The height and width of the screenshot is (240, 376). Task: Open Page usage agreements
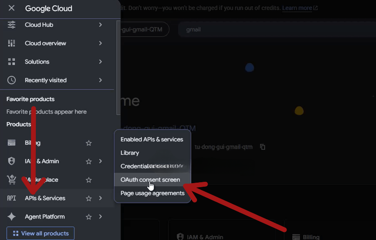point(152,193)
